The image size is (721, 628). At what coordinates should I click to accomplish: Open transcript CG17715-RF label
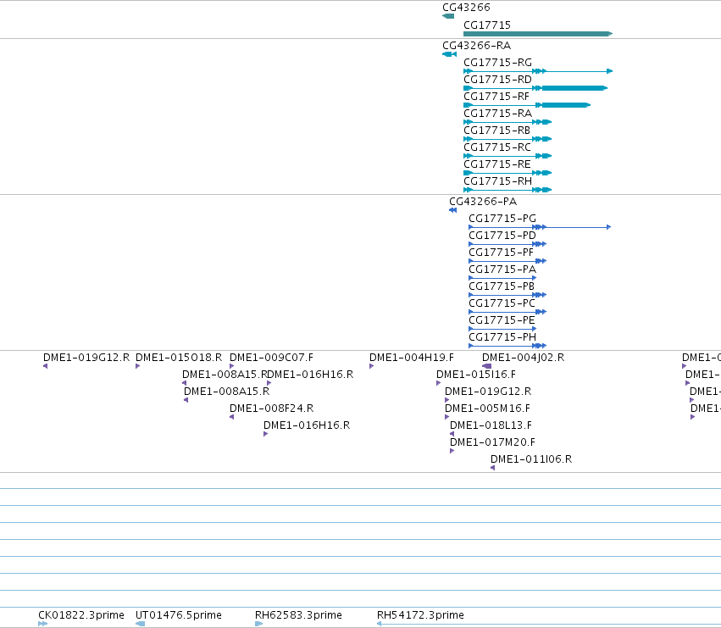[496, 97]
